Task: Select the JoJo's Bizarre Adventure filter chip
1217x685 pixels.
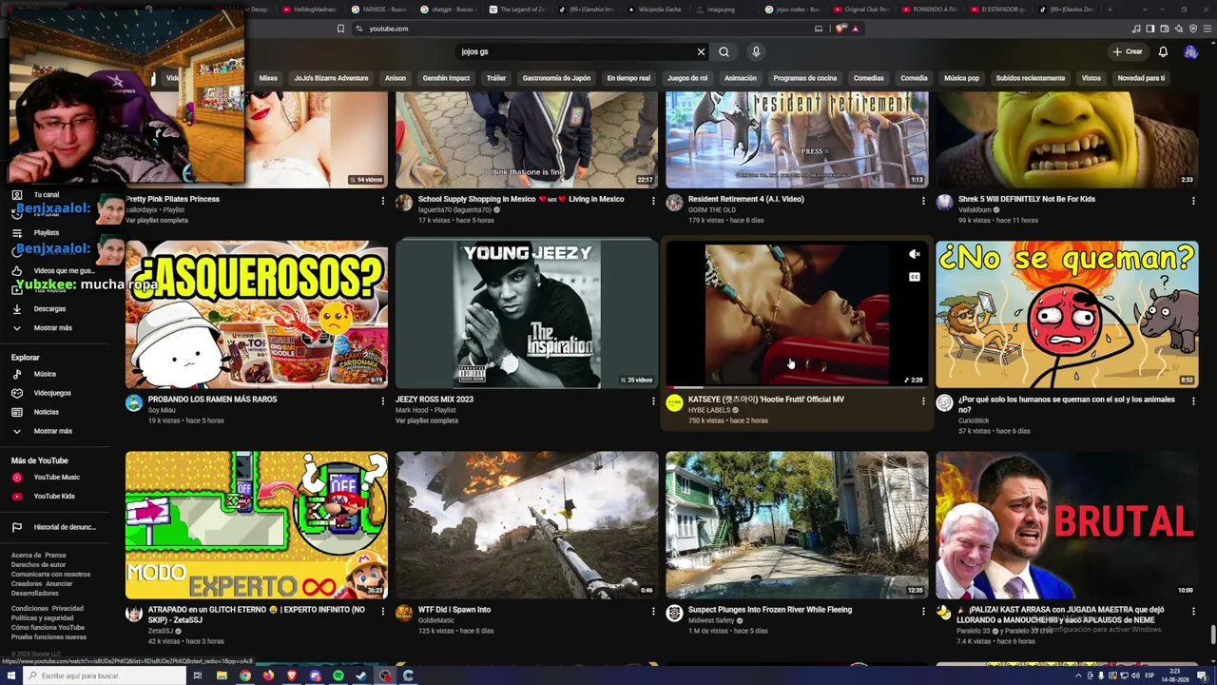Action: (x=331, y=78)
